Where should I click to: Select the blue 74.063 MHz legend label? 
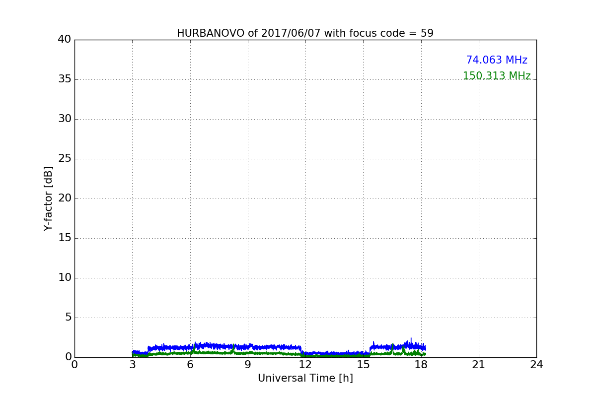point(497,60)
